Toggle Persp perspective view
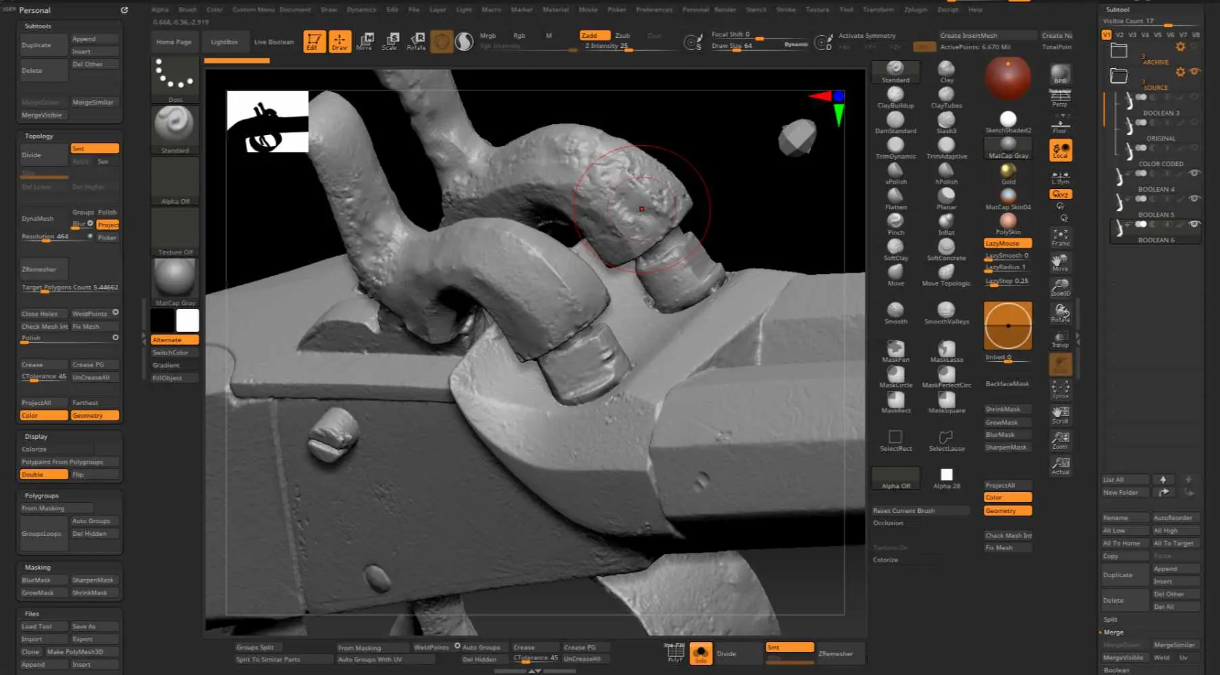 tap(1060, 98)
